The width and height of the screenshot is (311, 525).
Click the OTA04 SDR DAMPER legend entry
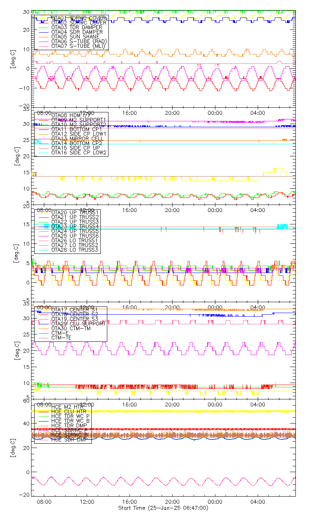[77, 32]
